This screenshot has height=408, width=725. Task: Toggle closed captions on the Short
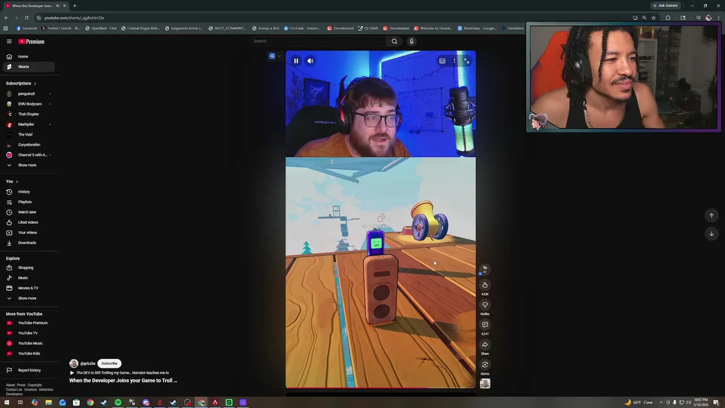[442, 61]
